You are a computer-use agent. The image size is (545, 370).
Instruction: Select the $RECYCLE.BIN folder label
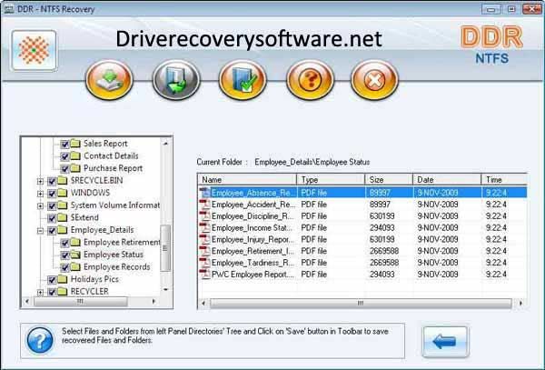[96, 180]
